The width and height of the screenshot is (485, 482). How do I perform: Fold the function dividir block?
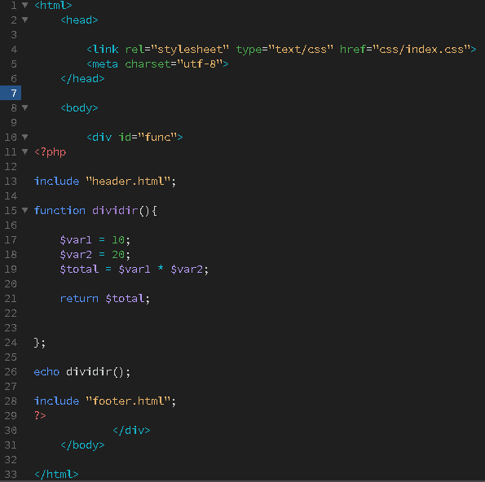[x=25, y=210]
